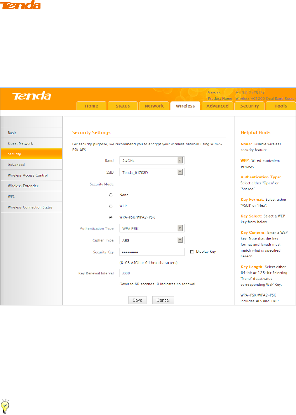Go to the Advanced top tab
Image resolution: width=296 pixels, height=415 pixels.
[x=217, y=106]
